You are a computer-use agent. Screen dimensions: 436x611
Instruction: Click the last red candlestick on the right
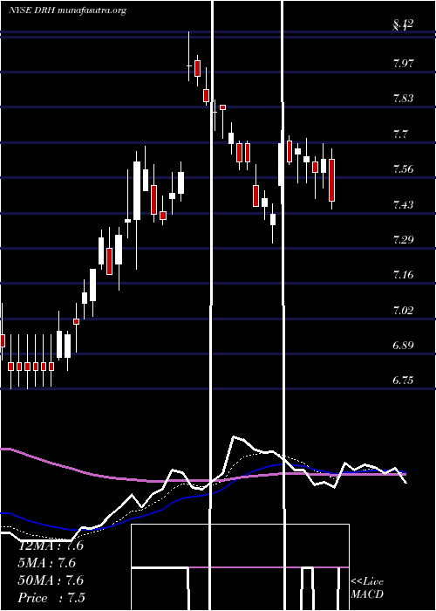(x=331, y=180)
